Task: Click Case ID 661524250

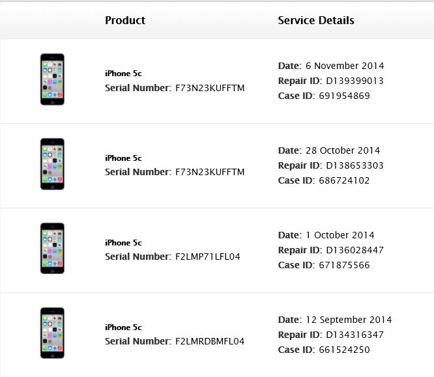Action: (344, 350)
